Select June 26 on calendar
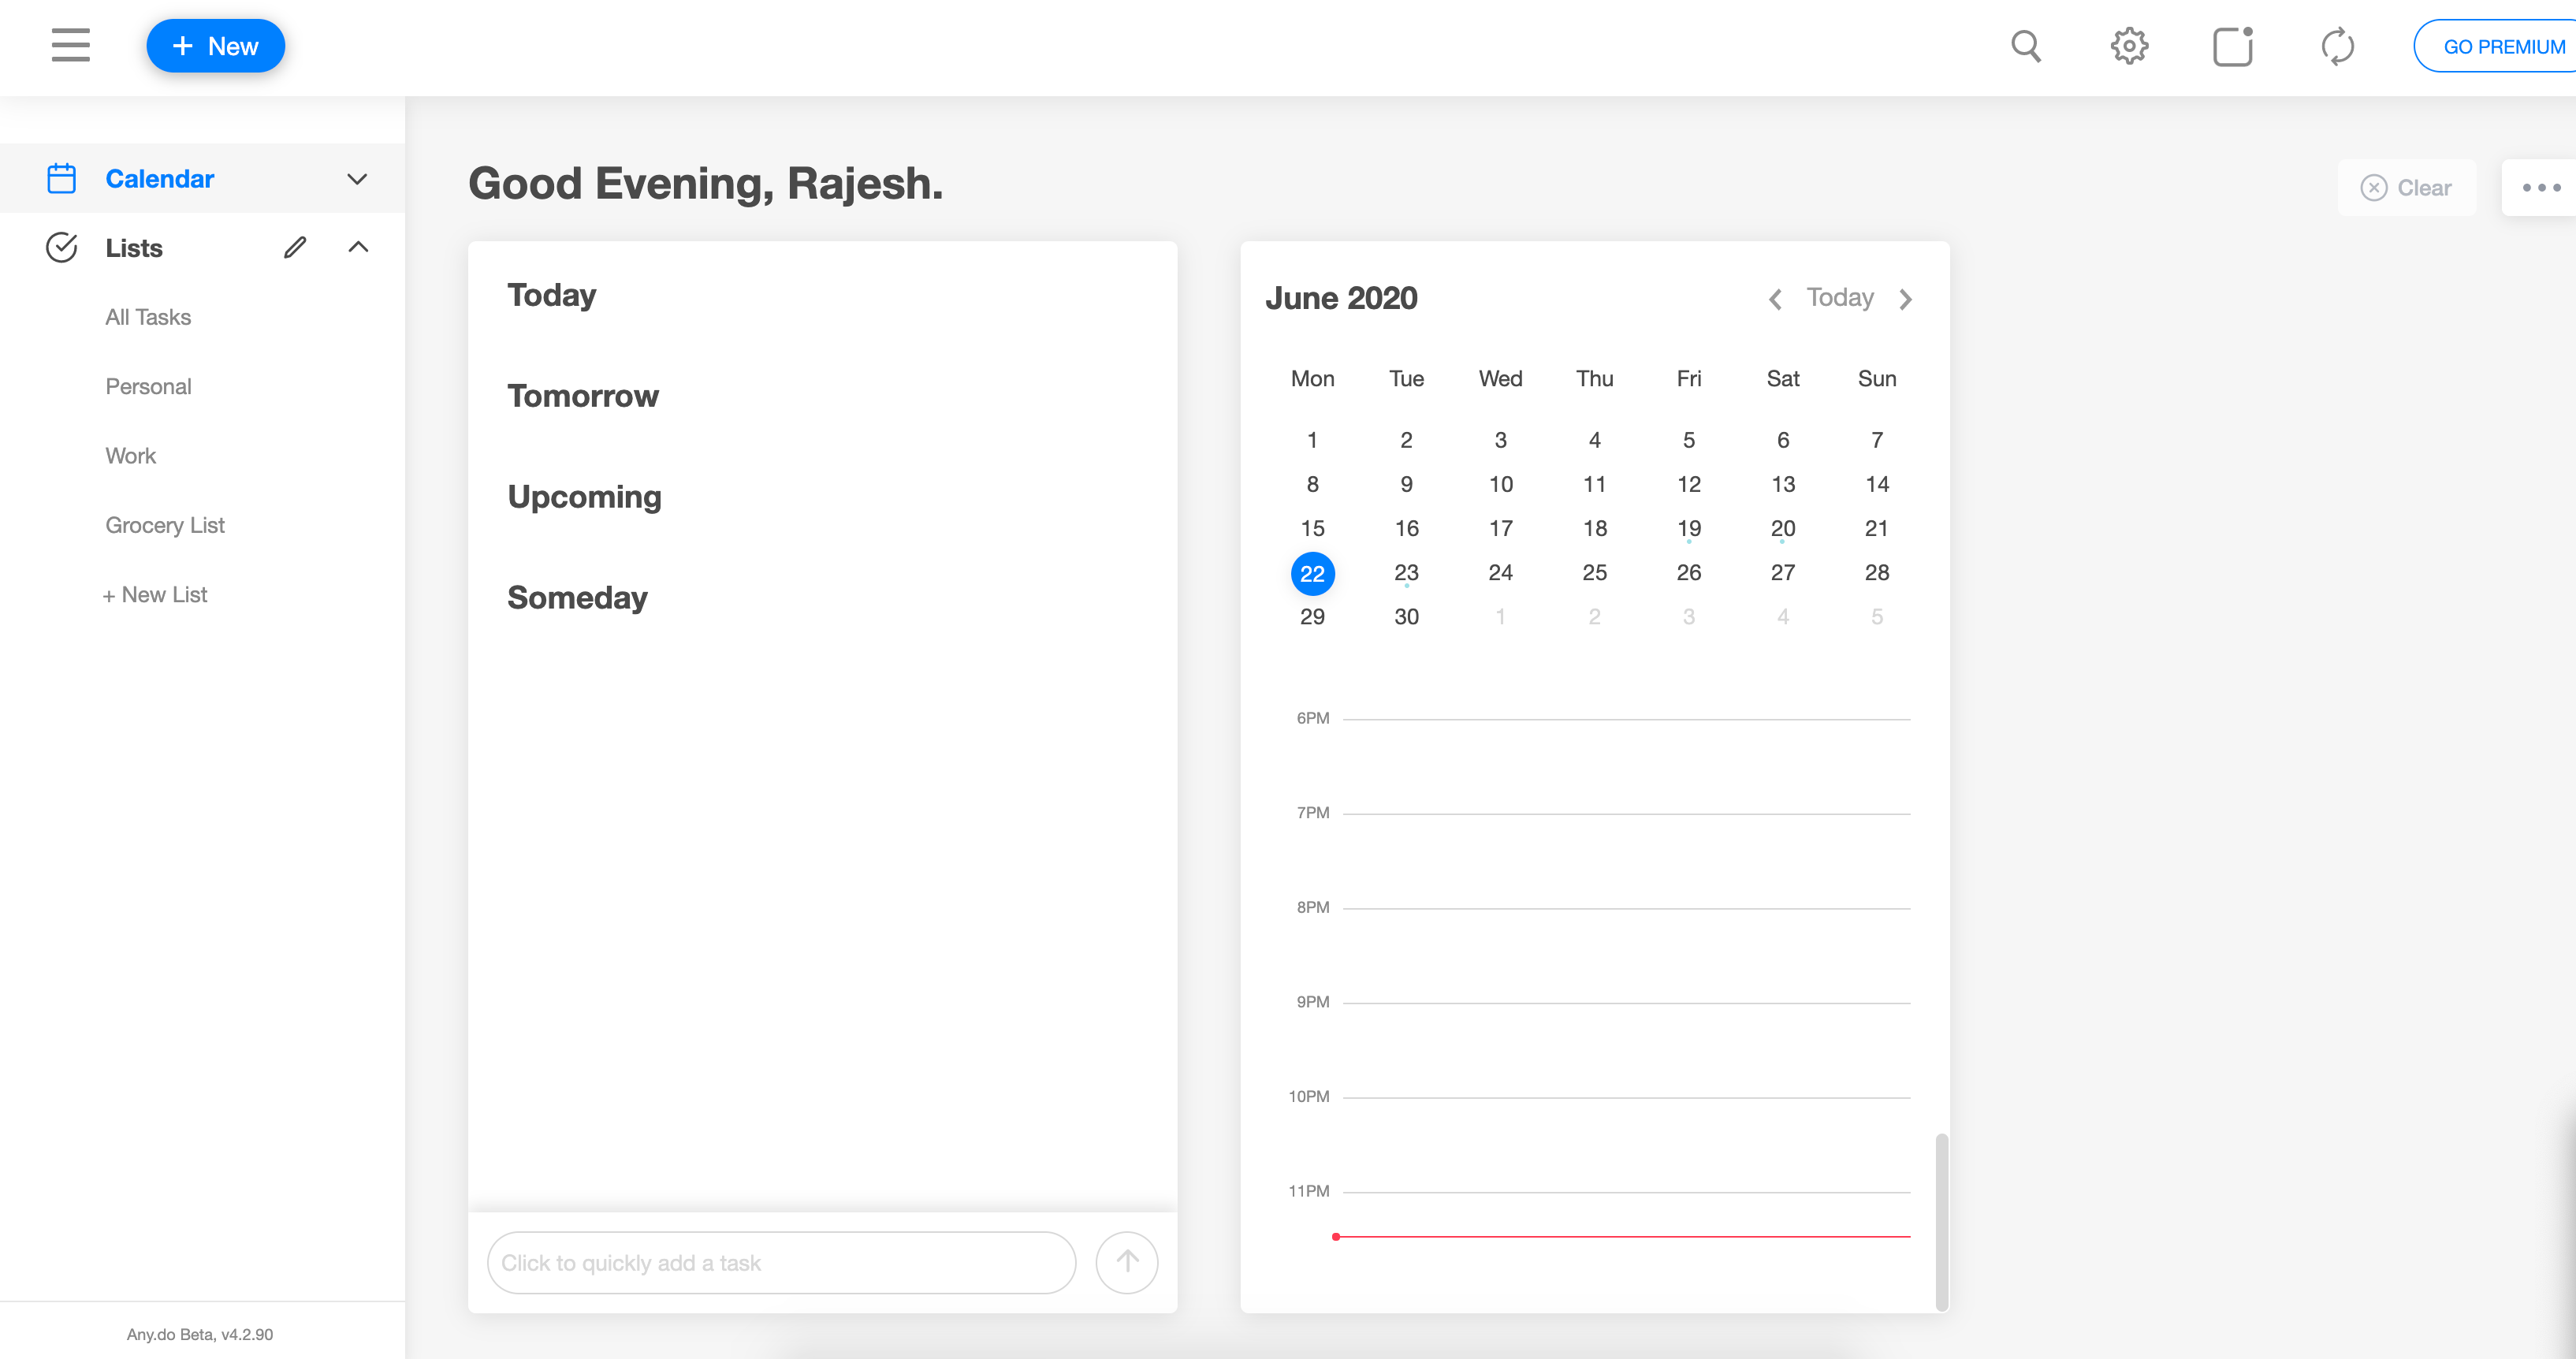Screen dimensions: 2576x1359 (x=1689, y=573)
